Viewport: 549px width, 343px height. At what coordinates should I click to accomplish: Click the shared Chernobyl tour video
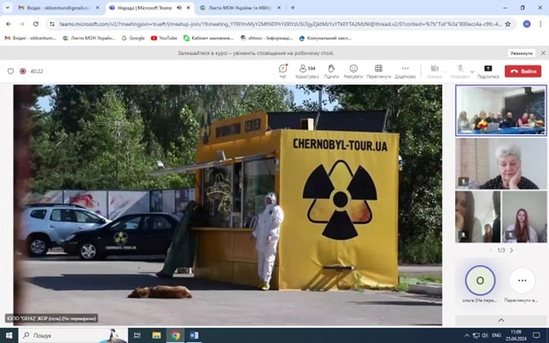coord(228,205)
